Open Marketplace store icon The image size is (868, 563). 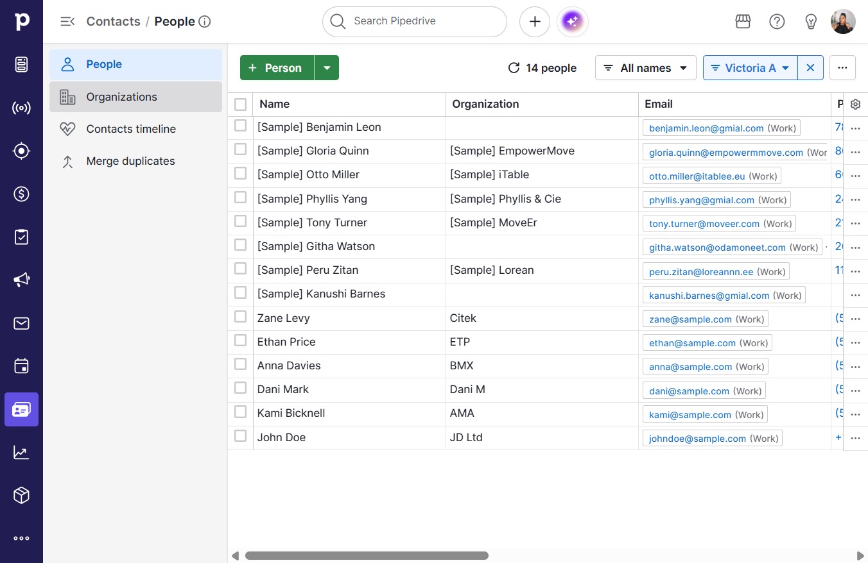click(743, 22)
